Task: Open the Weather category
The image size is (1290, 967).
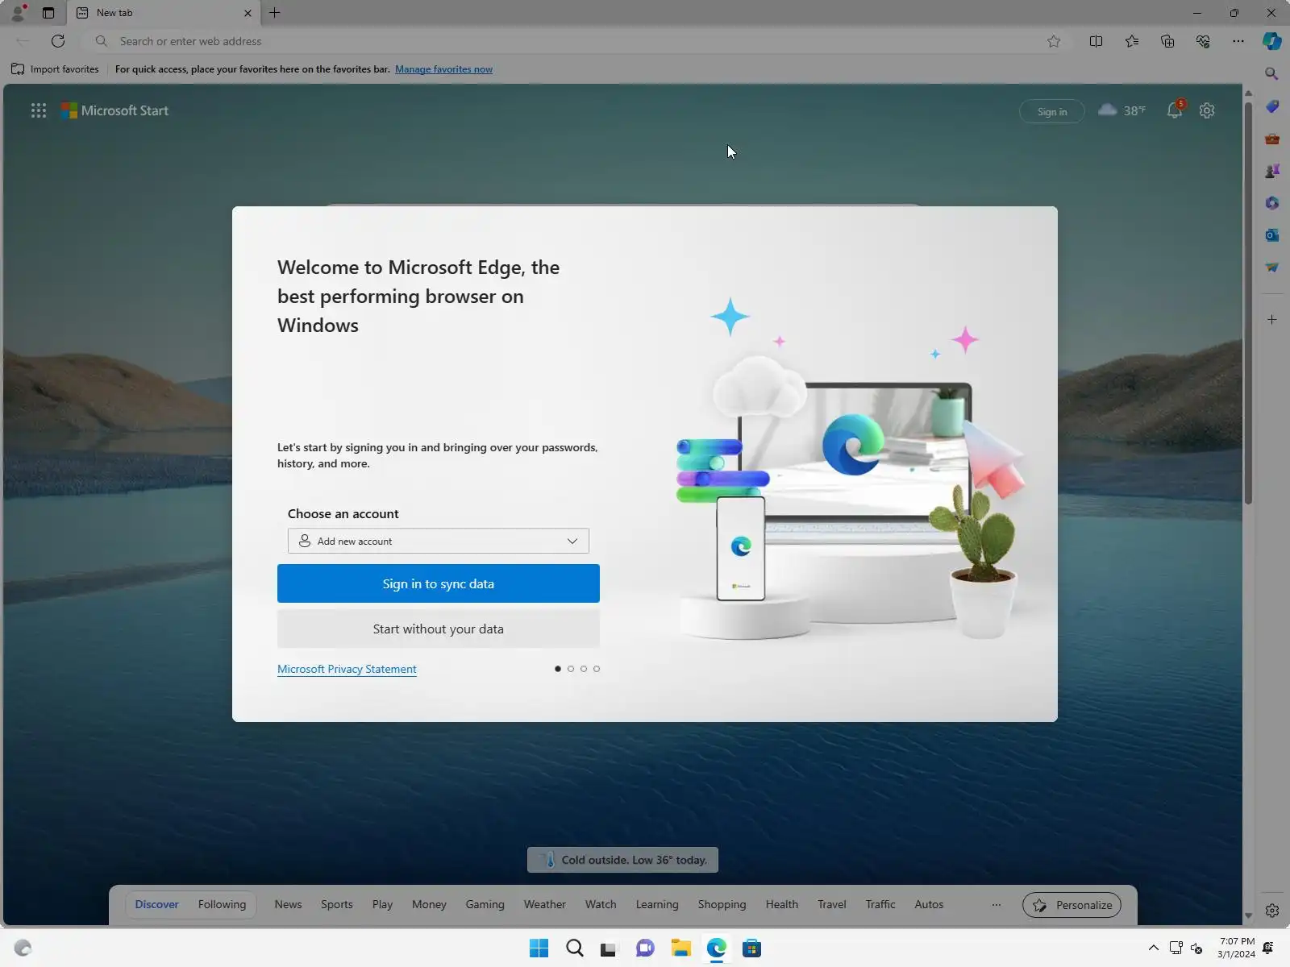Action: tap(545, 905)
